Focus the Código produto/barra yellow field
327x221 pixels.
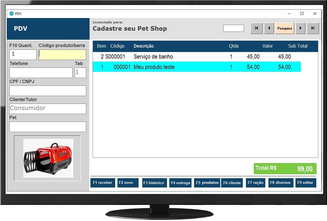(x=62, y=55)
